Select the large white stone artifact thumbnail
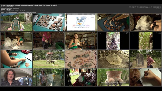Viewport: 162px width, 91px height. tap(146, 22)
